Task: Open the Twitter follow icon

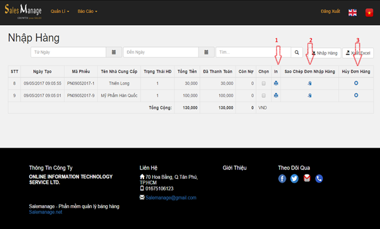Action: click(x=294, y=179)
